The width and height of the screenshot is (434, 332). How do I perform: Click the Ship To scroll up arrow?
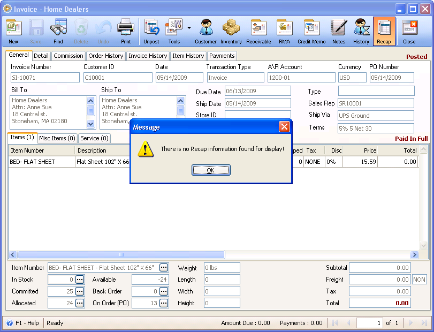[x=180, y=101]
